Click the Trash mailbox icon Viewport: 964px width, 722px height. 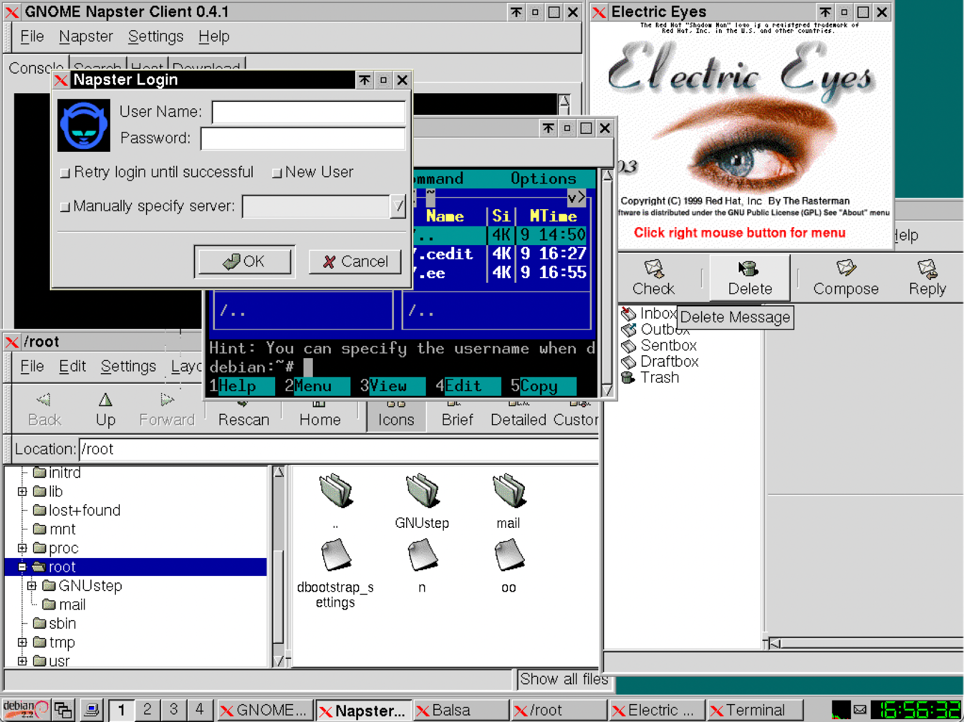[x=628, y=378]
